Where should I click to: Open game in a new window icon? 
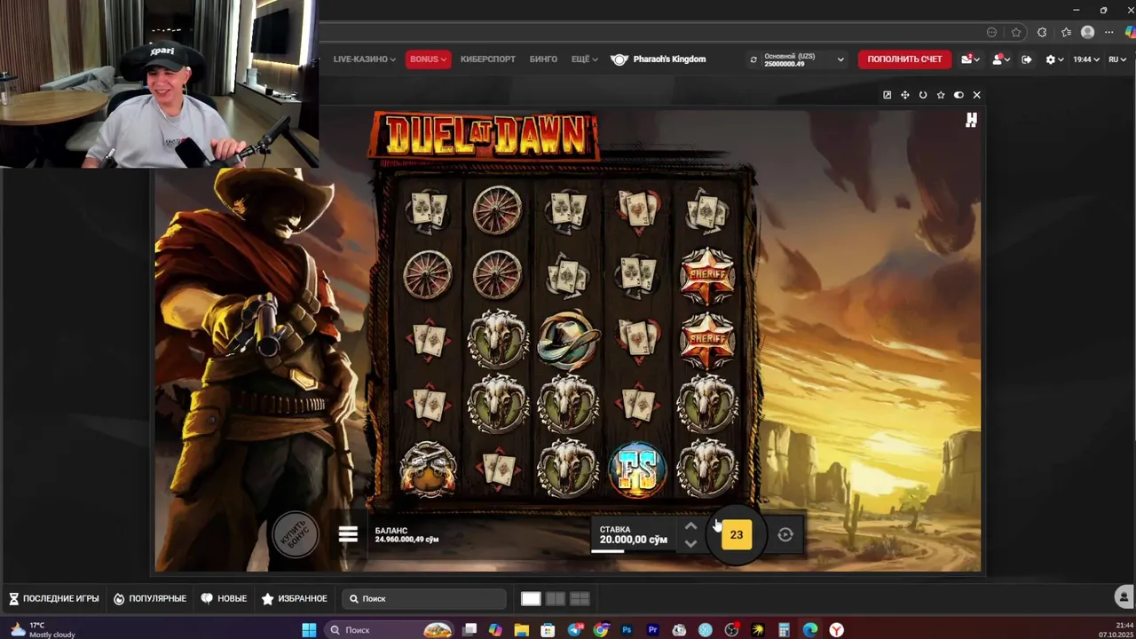tap(887, 95)
